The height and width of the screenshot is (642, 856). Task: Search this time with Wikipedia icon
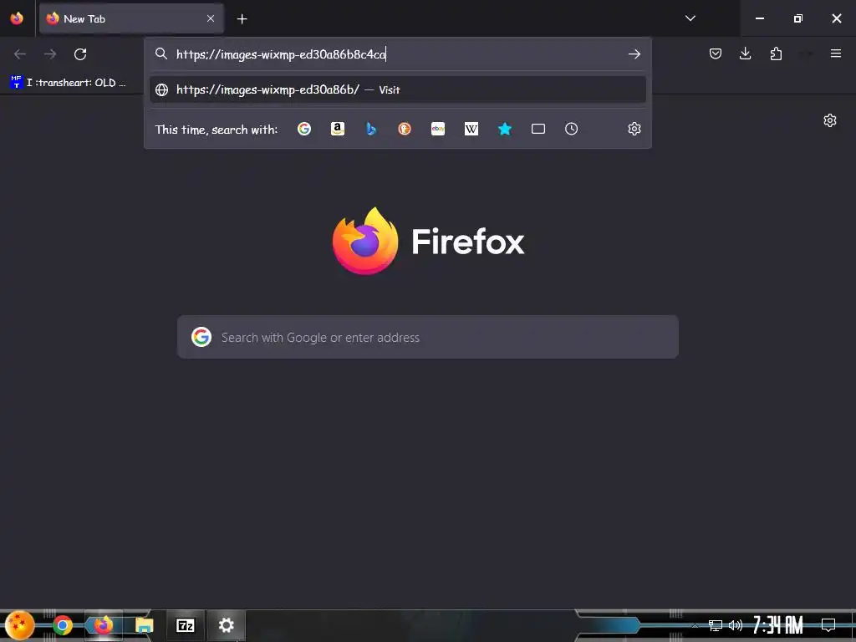tap(471, 129)
